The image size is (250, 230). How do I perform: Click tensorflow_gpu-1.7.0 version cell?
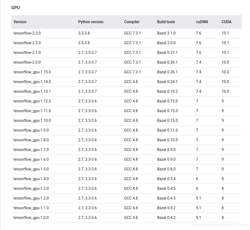[31, 150]
